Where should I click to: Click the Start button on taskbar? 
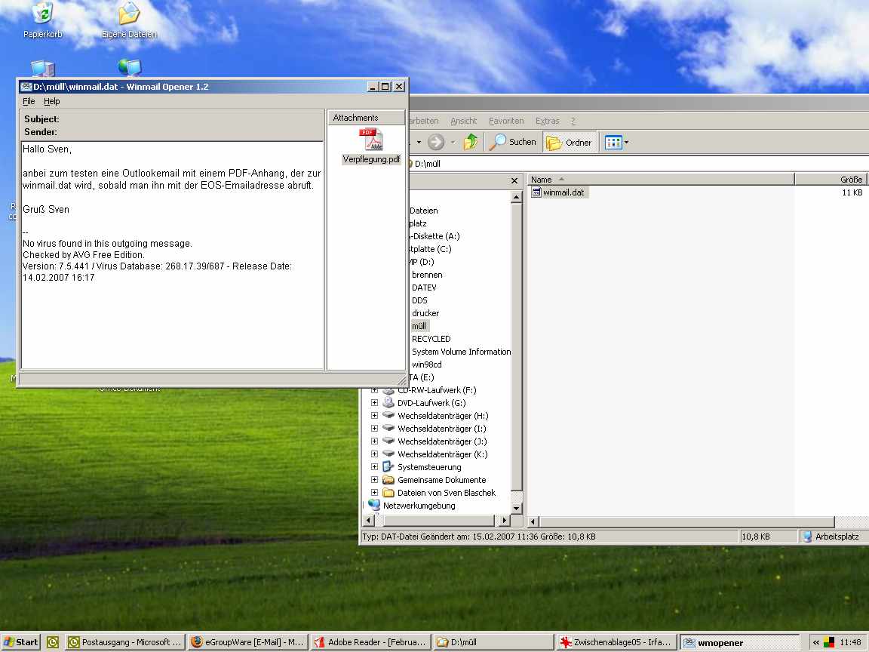[x=20, y=642]
